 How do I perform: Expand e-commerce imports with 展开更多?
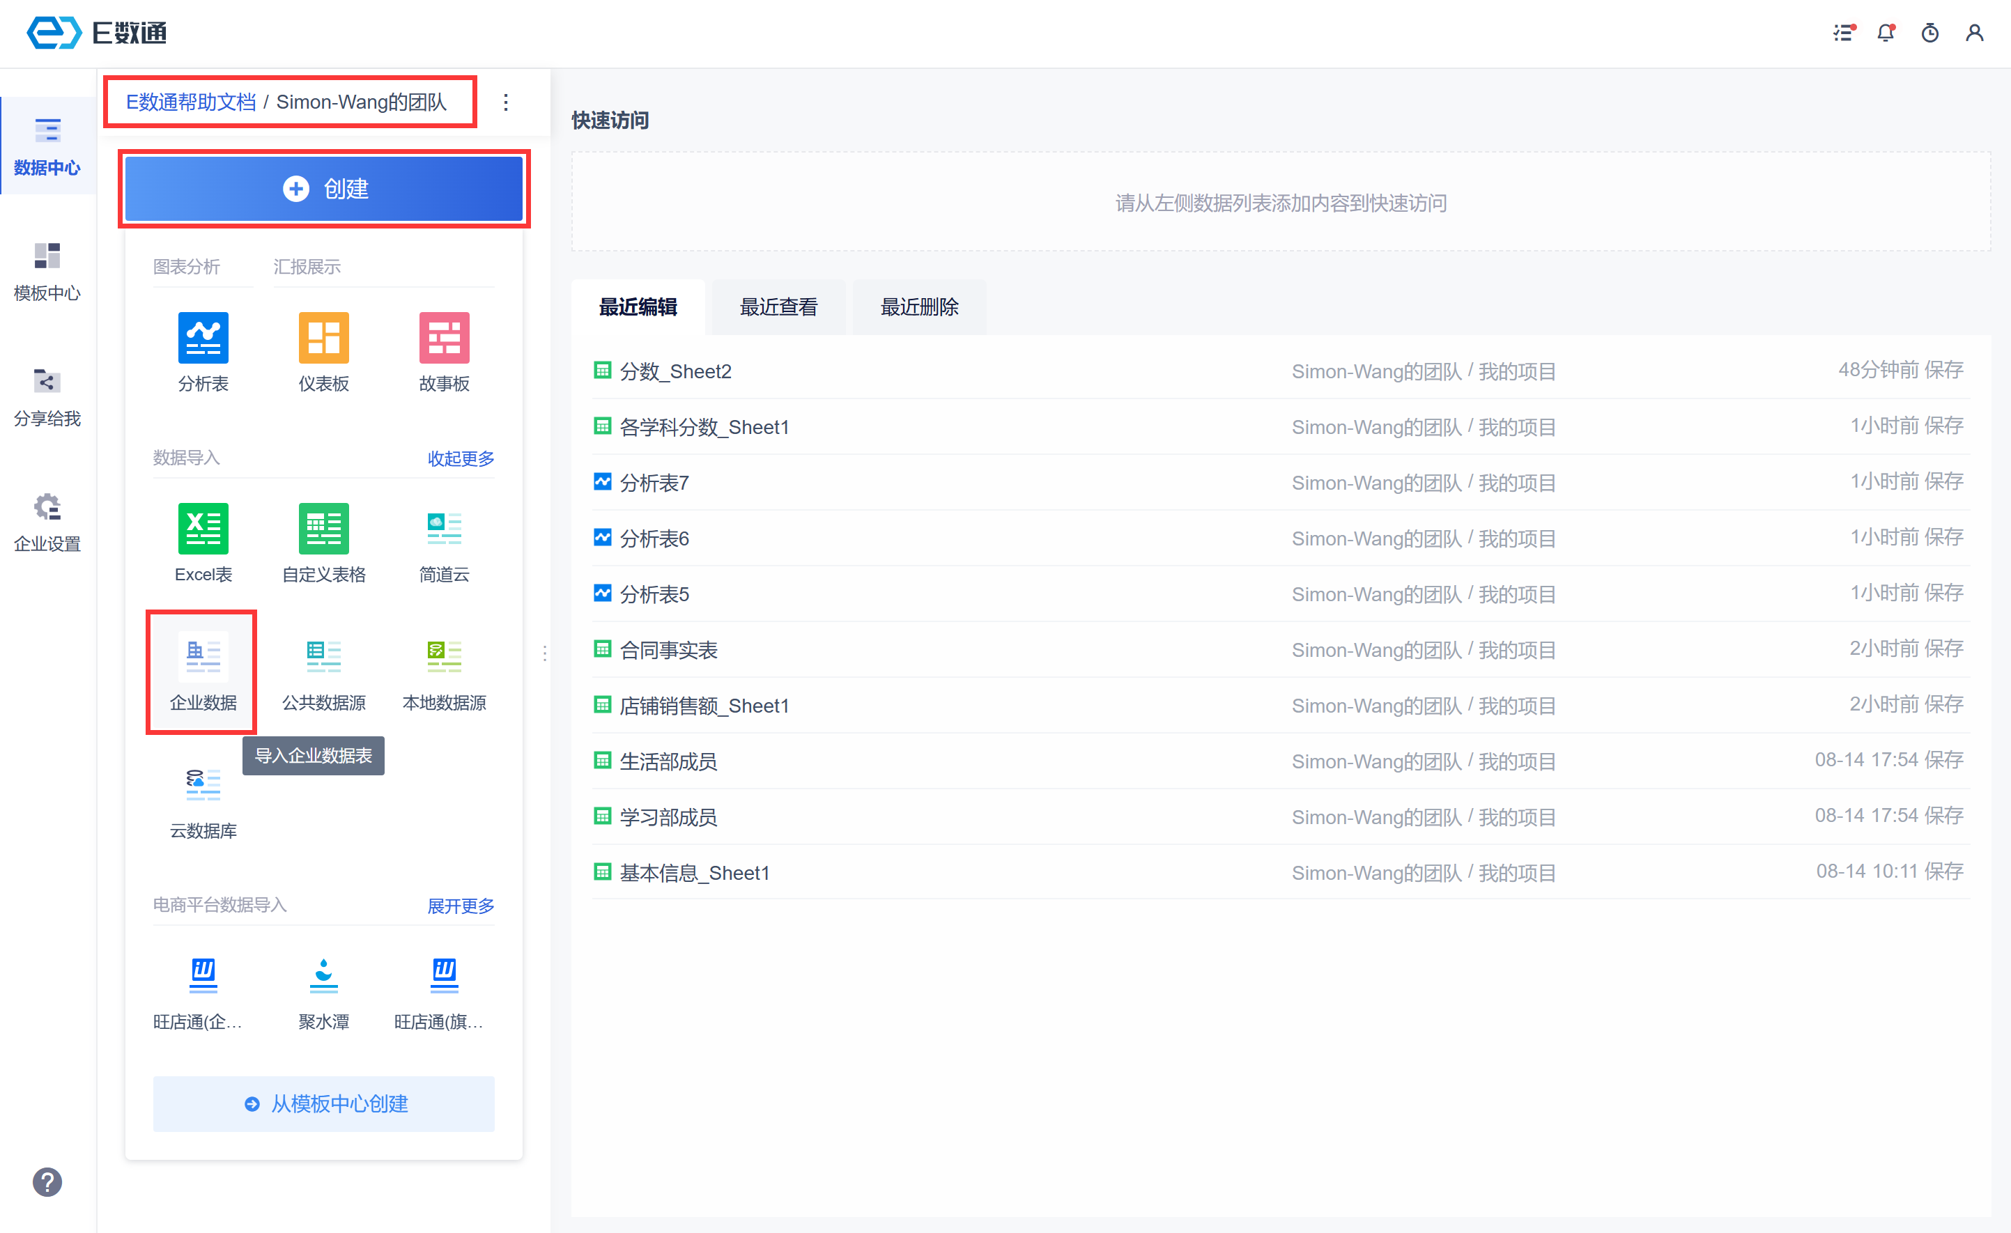461,906
